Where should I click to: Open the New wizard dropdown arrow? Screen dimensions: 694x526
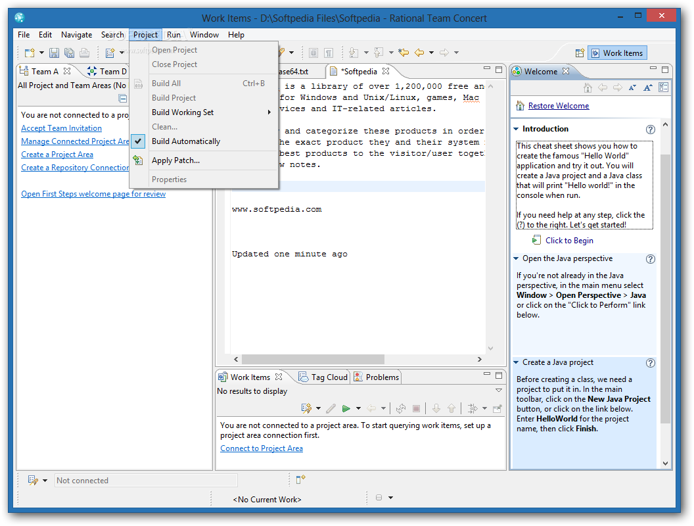[41, 53]
